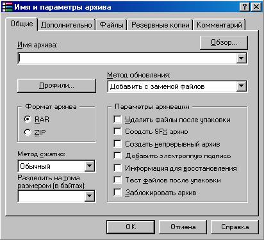Select the RAR archive format
Screen dimensions: 264x240
(28, 119)
